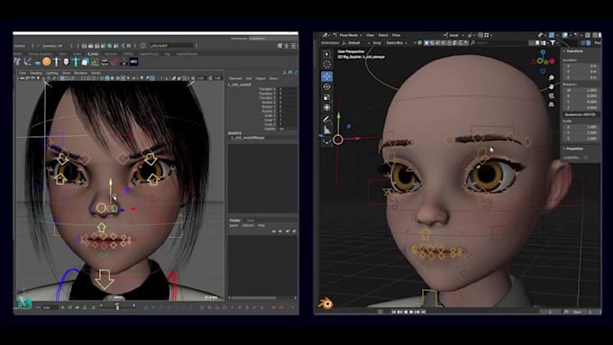Open the Orientation Default dropdown
613x345 pixels.
click(357, 42)
